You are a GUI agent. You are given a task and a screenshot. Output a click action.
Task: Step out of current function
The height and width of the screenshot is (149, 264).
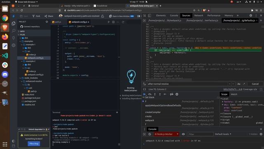pos(160,94)
